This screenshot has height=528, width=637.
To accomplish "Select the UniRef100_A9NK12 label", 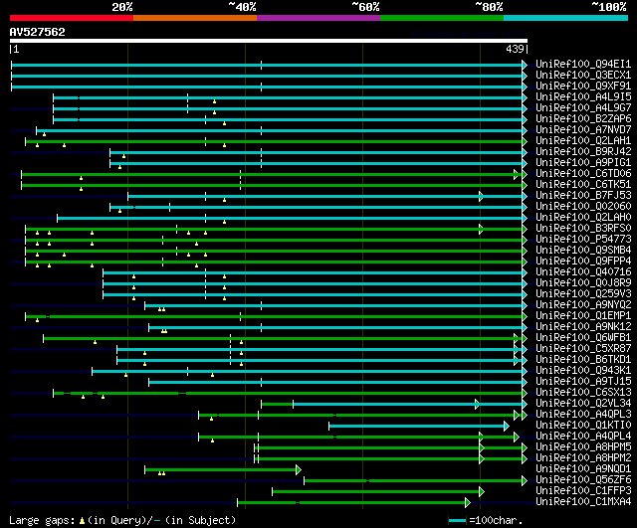I will coord(583,327).
